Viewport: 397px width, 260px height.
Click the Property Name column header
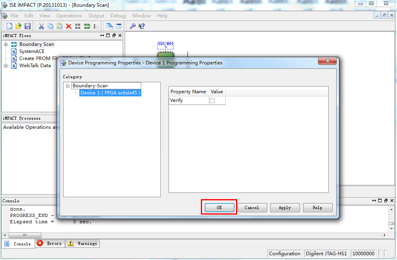(189, 92)
